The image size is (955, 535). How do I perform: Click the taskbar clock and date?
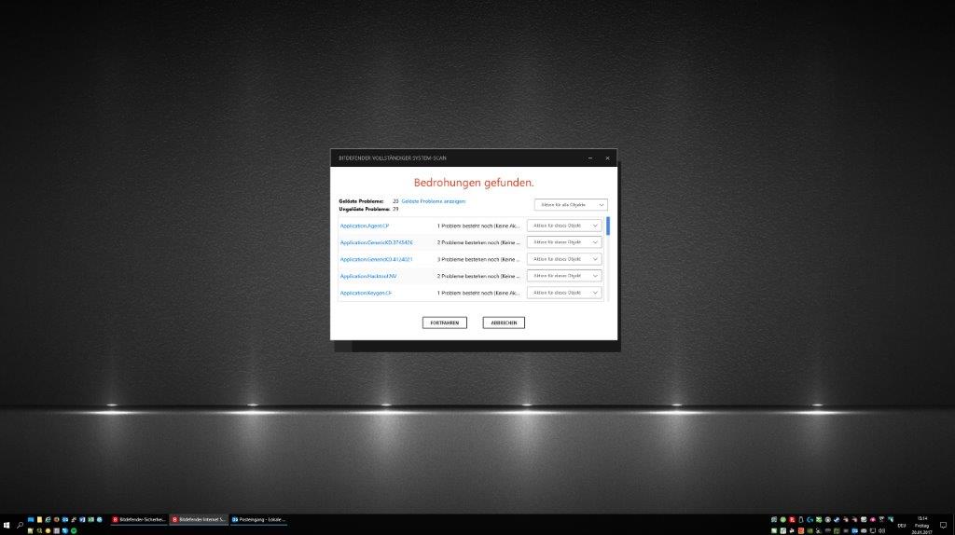[922, 526]
